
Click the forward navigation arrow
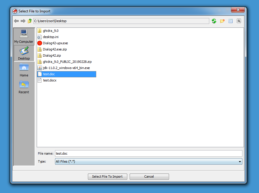click(x=23, y=21)
